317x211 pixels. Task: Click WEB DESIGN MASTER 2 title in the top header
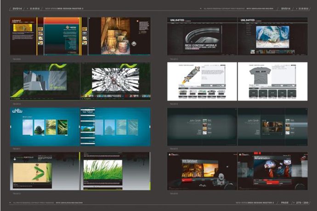tap(70, 9)
